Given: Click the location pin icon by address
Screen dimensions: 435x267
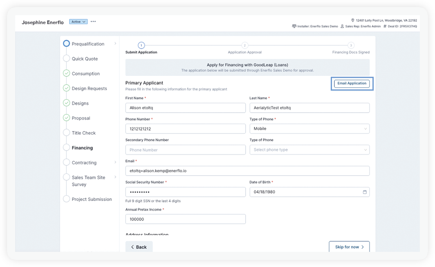Looking at the screenshot, I should (352, 20).
